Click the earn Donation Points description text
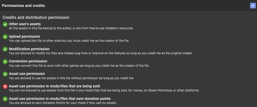 tap(62, 103)
